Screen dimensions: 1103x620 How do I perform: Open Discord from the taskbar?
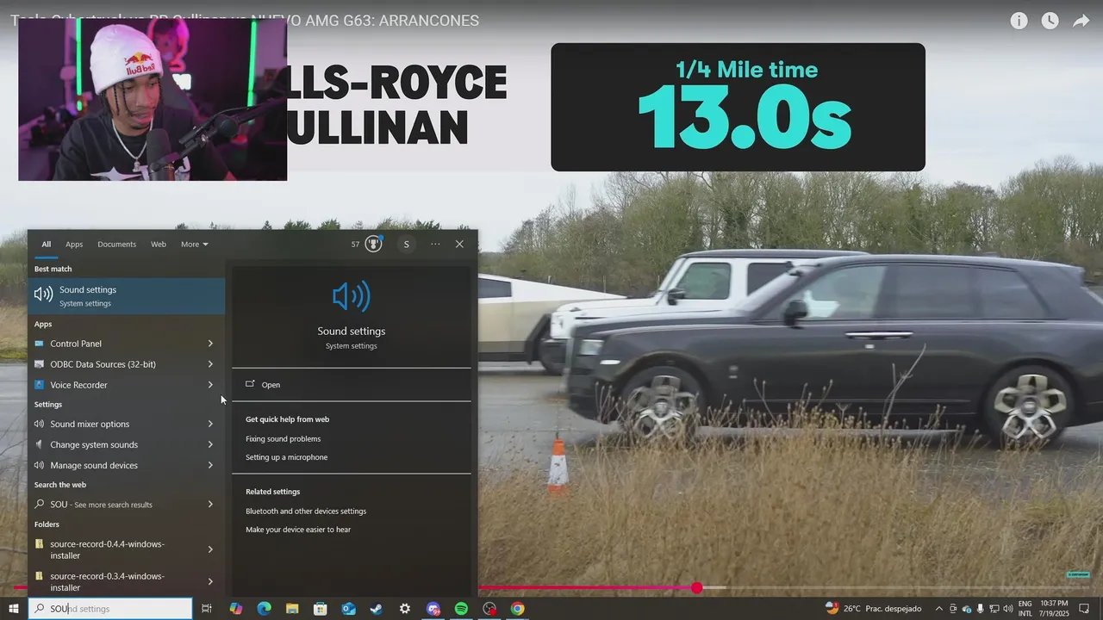pyautogui.click(x=433, y=609)
